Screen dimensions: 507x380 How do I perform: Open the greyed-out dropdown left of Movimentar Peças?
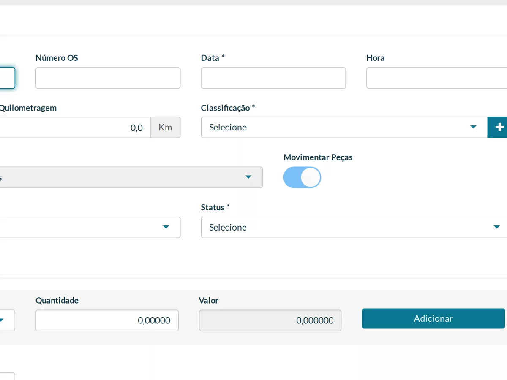131,177
